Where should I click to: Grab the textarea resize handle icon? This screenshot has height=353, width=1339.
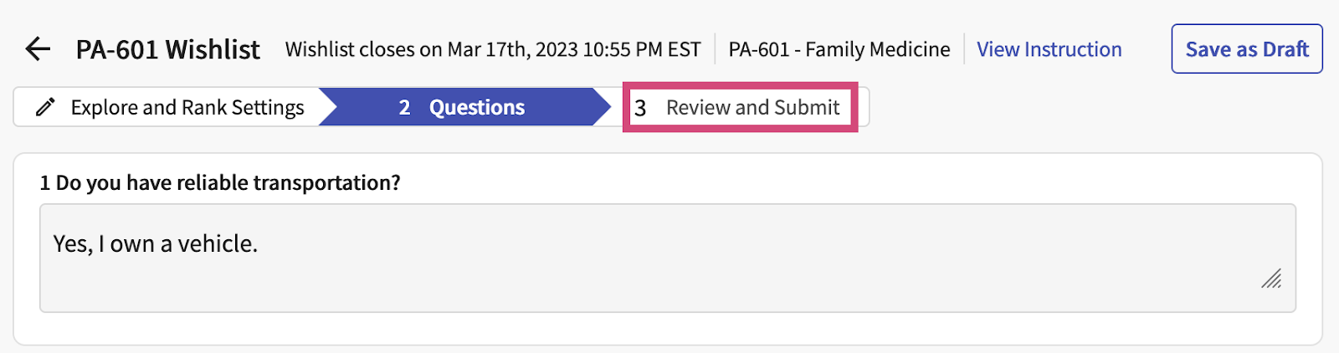pos(1271,279)
